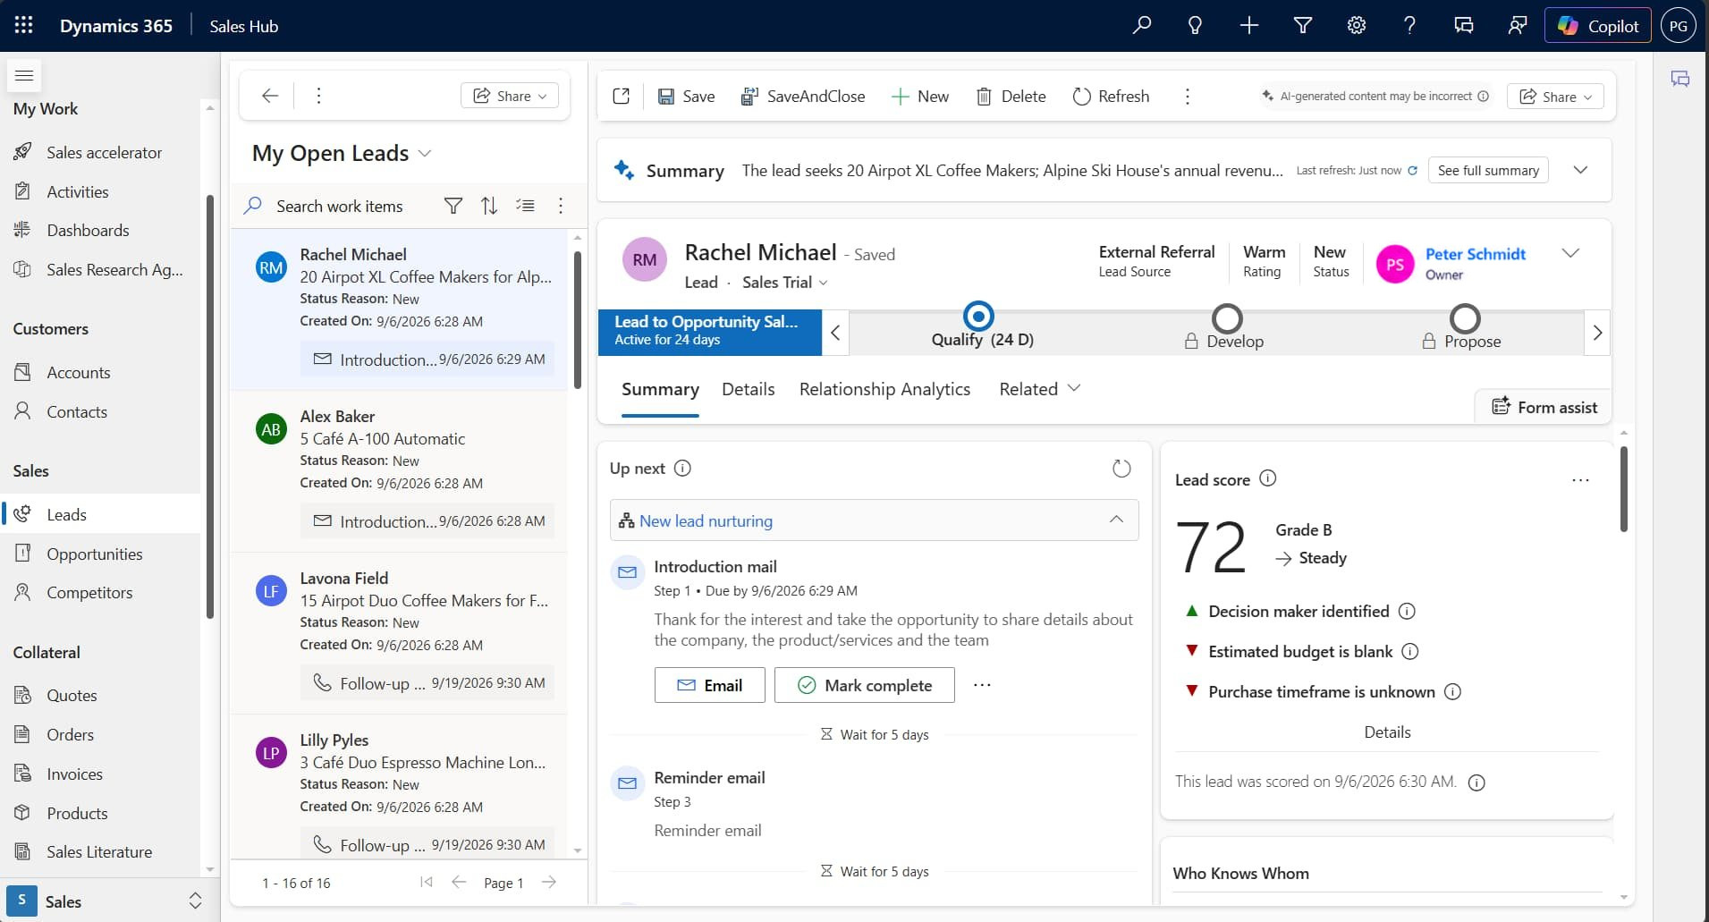Open the advanced find funnel icon
This screenshot has width=1709, height=922.
(1303, 25)
